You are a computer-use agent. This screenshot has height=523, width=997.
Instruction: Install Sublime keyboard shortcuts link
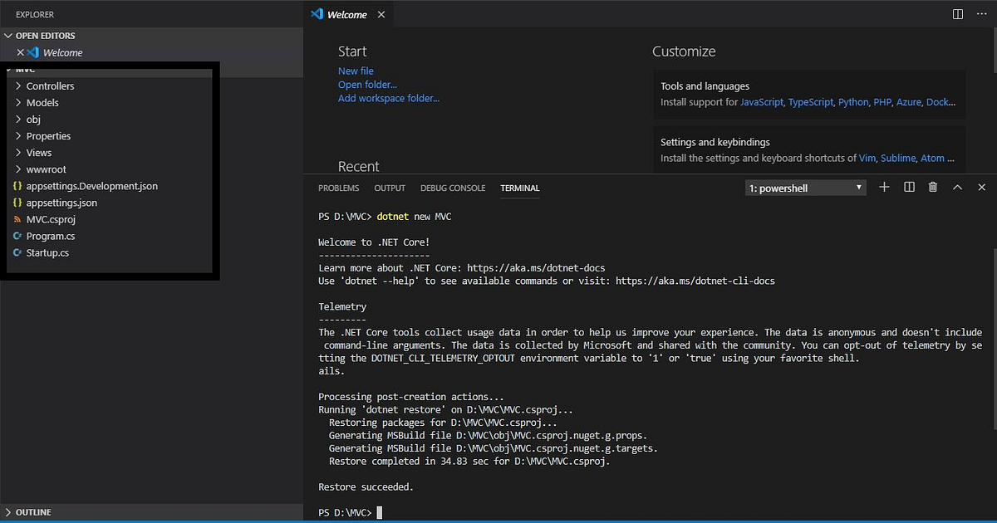click(x=898, y=158)
